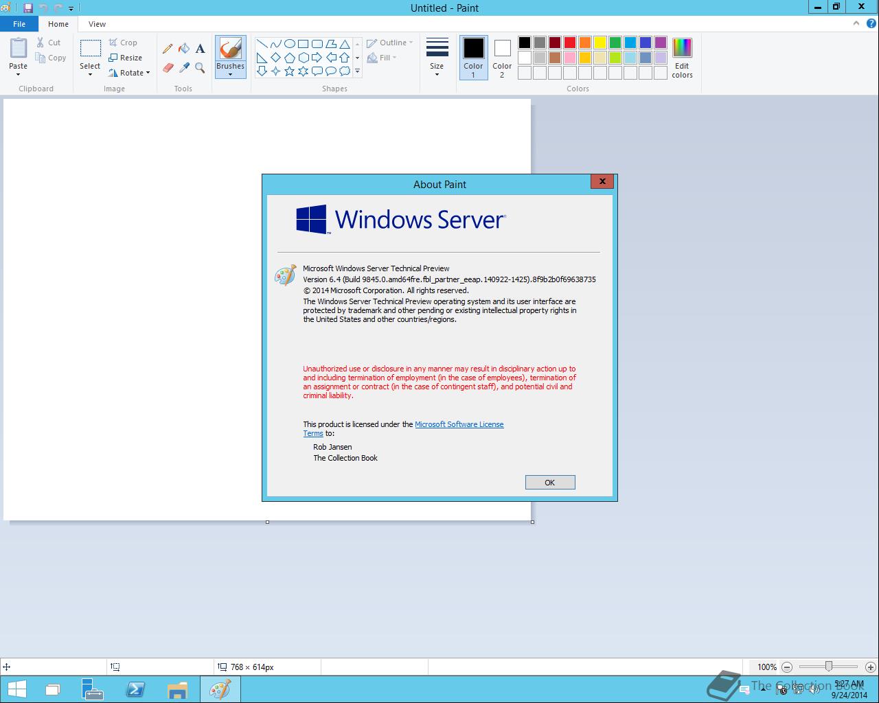Image resolution: width=879 pixels, height=703 pixels.
Task: Open the File menu
Action: pyautogui.click(x=19, y=24)
